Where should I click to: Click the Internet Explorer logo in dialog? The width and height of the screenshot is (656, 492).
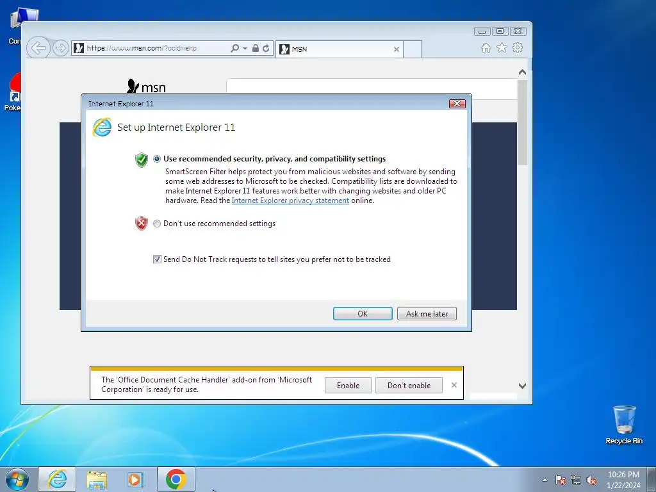click(102, 127)
